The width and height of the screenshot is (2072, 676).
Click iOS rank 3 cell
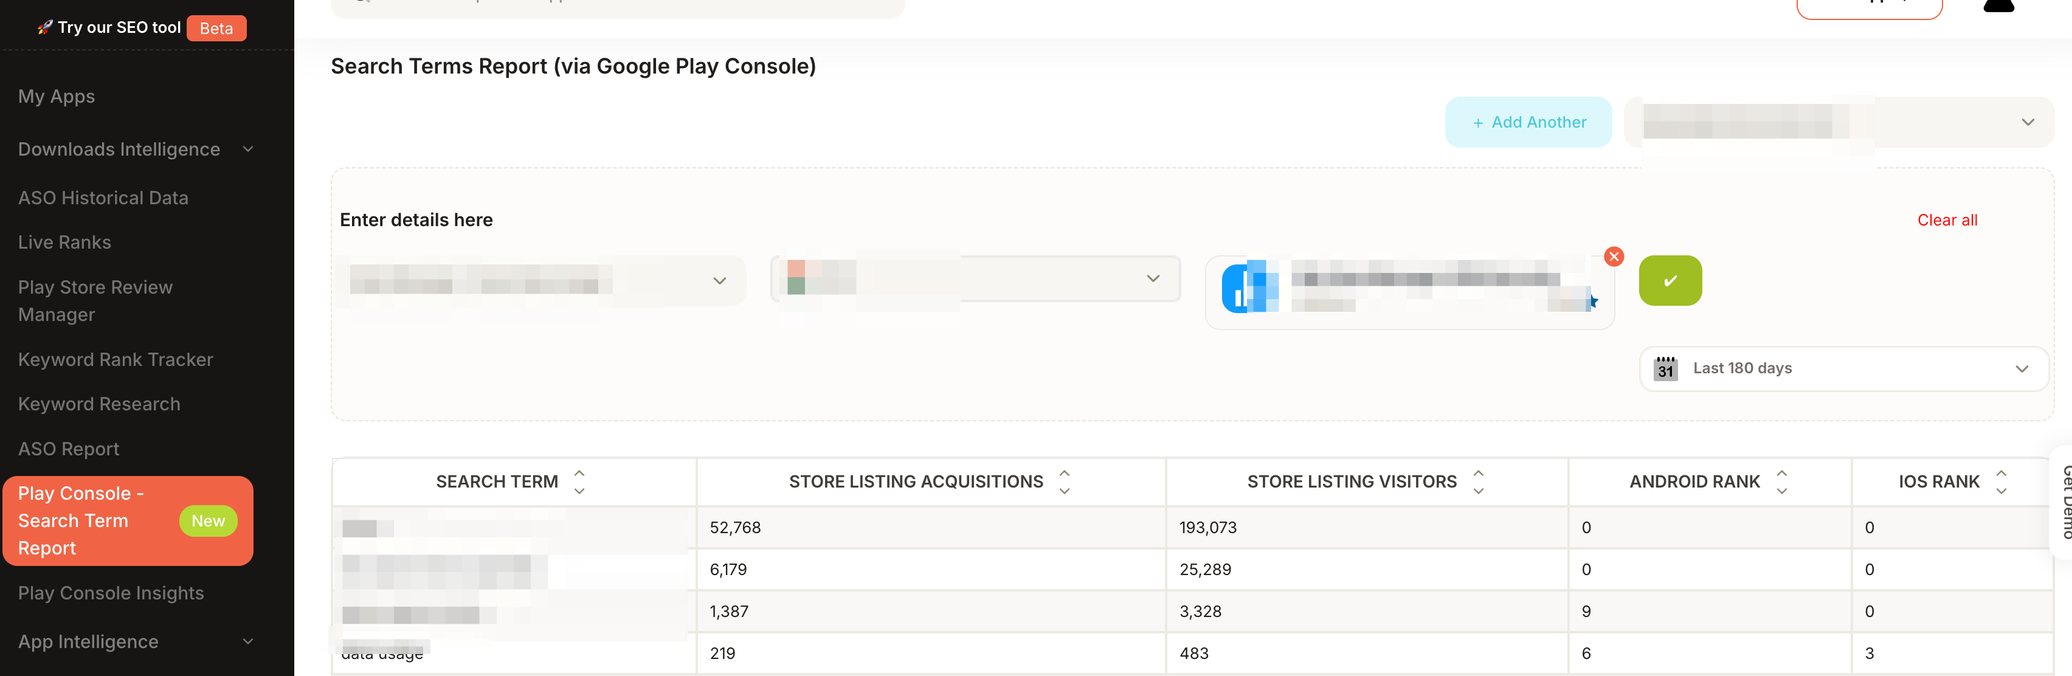[x=1952, y=654]
